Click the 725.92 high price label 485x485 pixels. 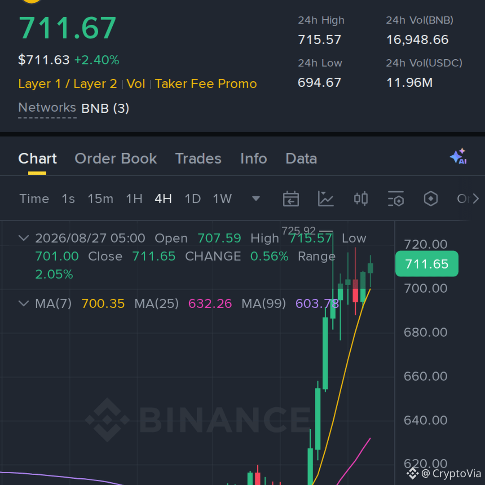coord(298,230)
